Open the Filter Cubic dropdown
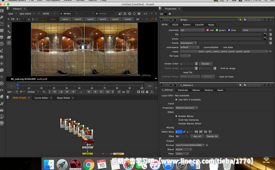This screenshot has width=275, height=170. coord(182,154)
